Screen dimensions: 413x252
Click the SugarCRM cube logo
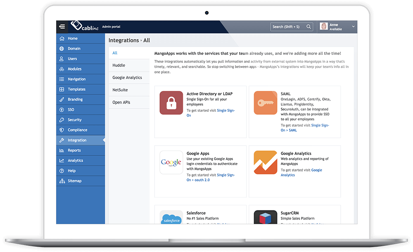pos(266,217)
